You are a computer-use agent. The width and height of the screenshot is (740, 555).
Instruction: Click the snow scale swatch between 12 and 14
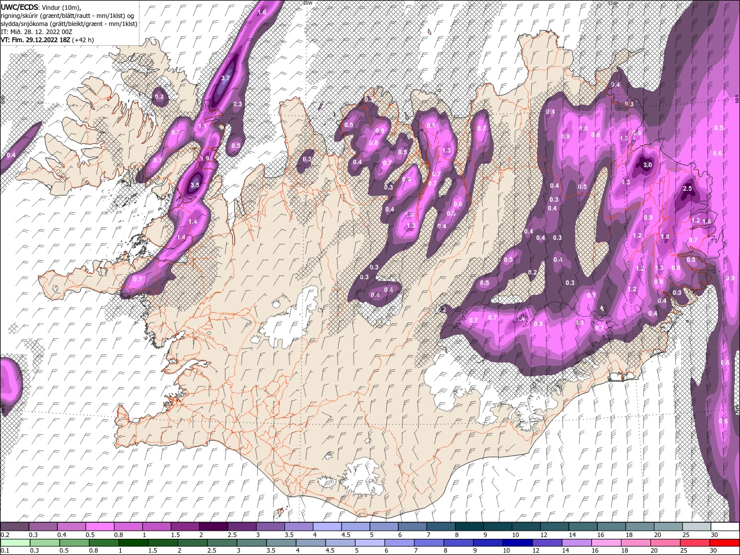point(554,527)
